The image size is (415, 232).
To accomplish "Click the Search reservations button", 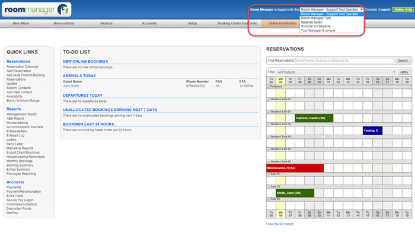I will tap(403, 61).
